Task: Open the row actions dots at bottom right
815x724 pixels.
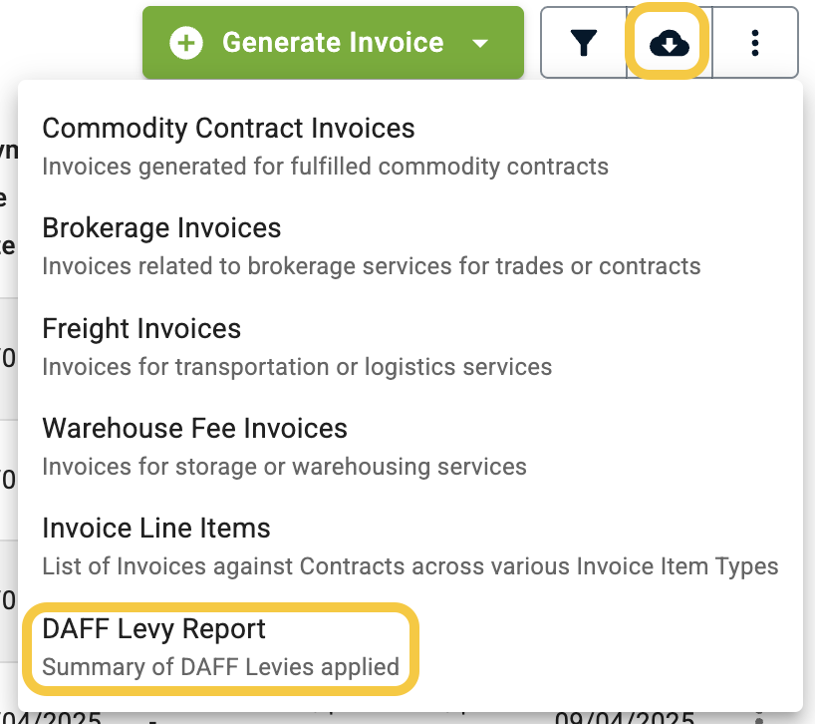Action: pos(759,716)
